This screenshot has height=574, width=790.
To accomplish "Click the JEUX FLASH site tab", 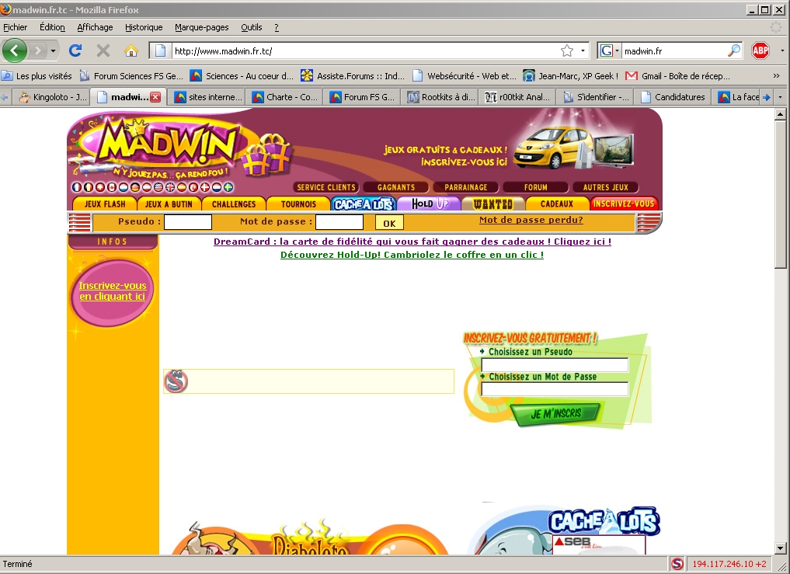I will [x=105, y=204].
